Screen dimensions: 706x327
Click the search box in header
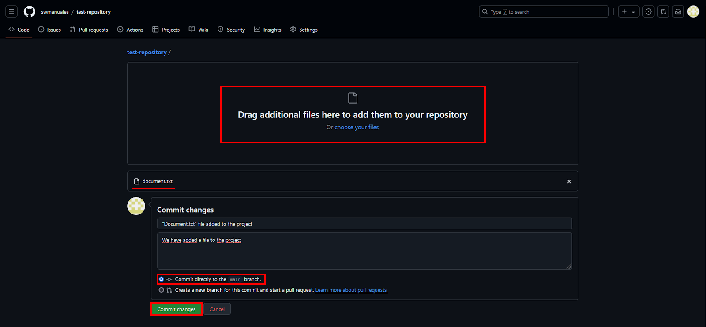tap(544, 12)
